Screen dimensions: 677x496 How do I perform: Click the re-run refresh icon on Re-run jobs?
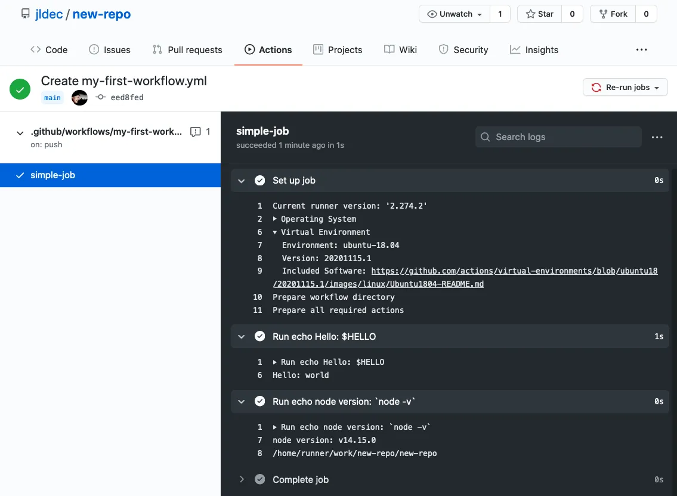[x=596, y=86]
